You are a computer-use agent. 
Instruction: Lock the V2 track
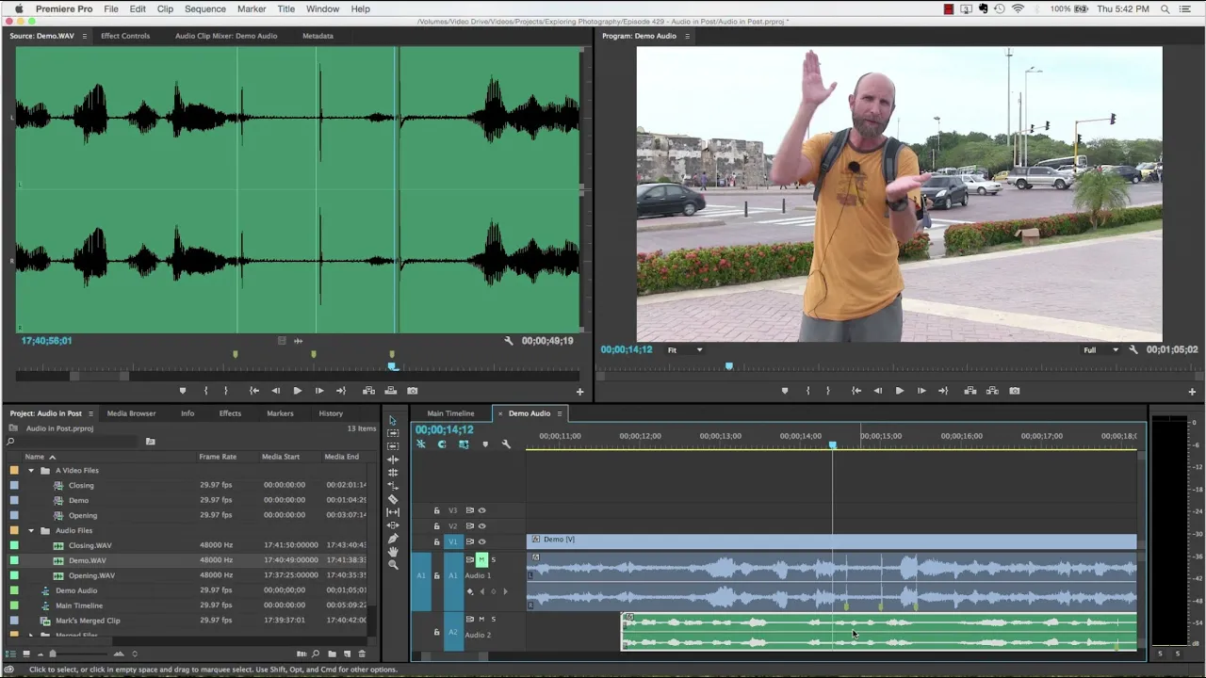[x=436, y=525]
